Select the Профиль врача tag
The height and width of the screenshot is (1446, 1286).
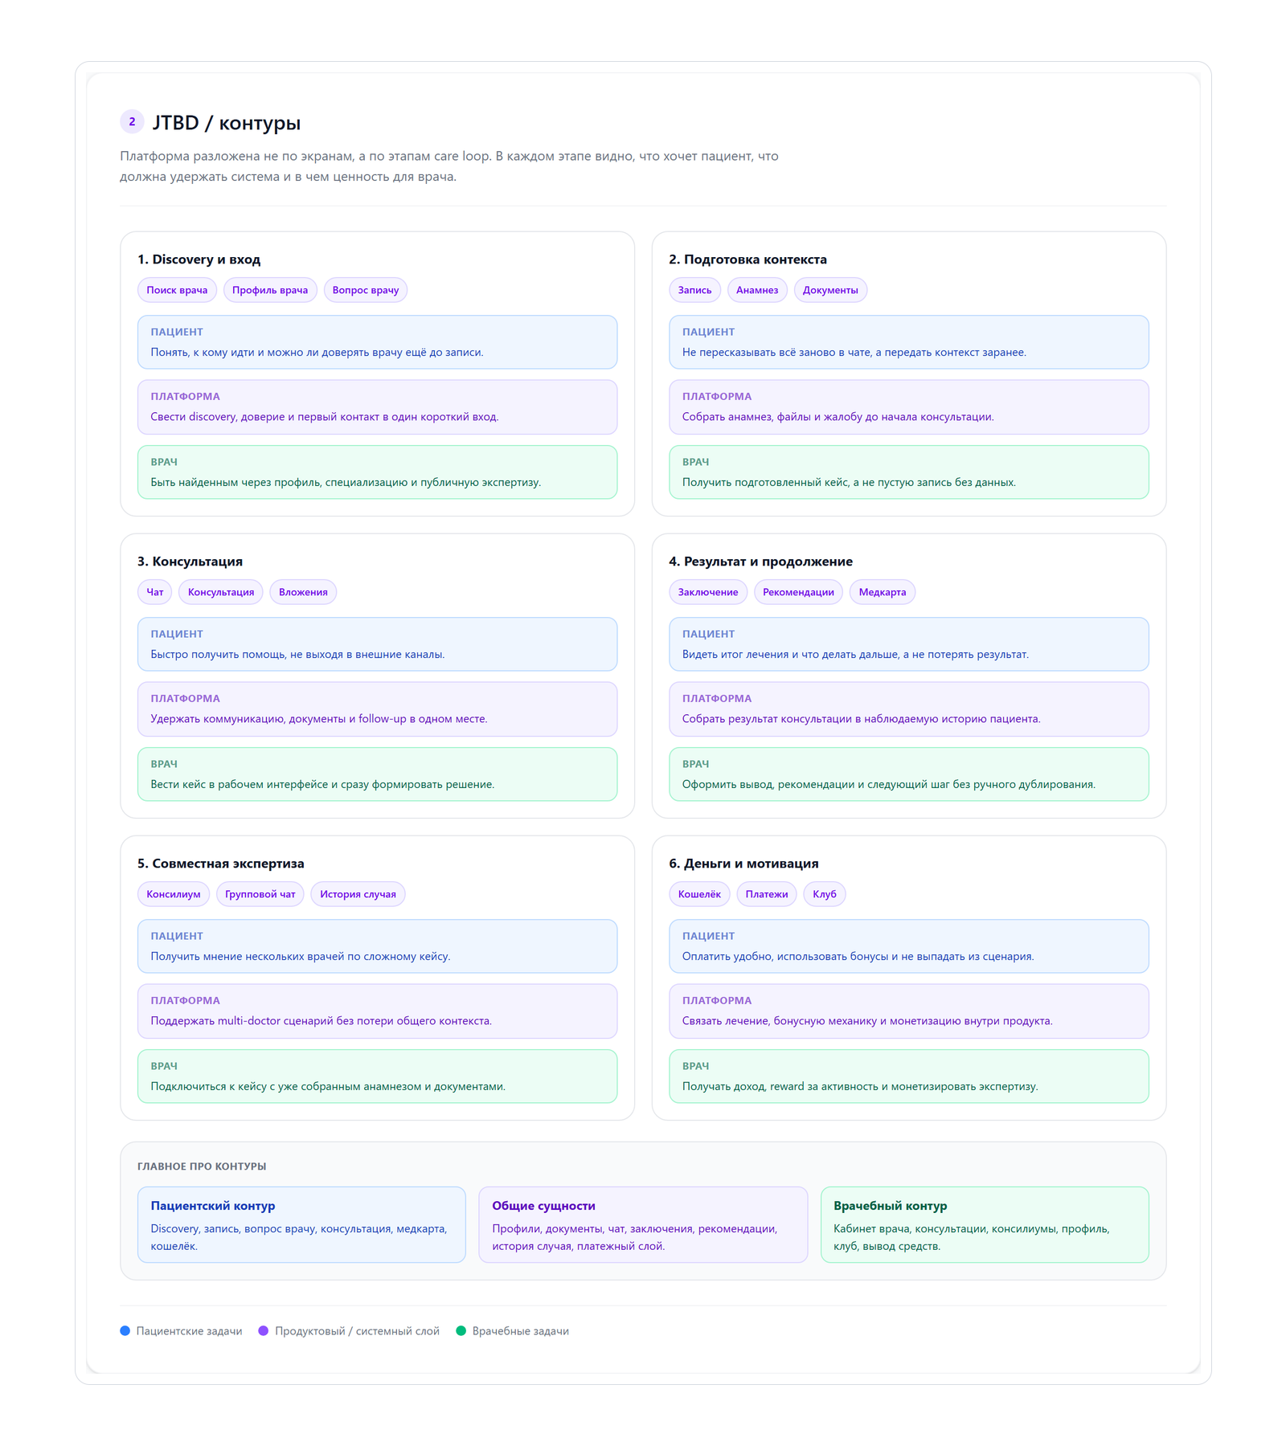[x=270, y=290]
